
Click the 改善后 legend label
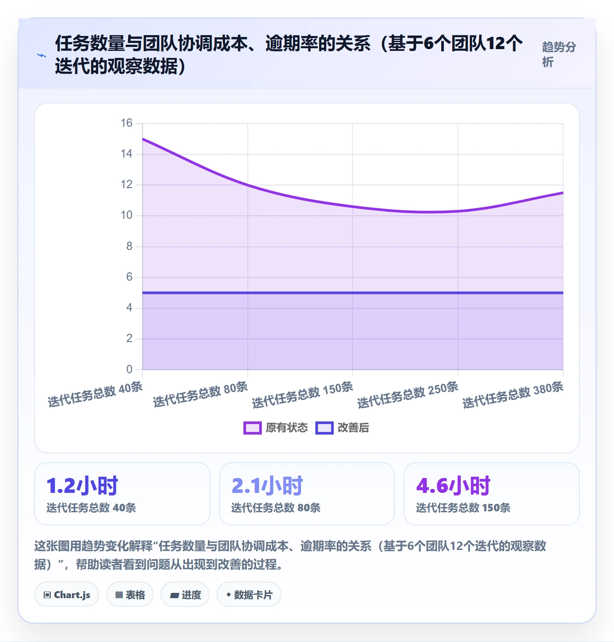tap(353, 428)
